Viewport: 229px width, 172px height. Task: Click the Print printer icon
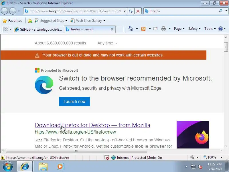point(163,29)
